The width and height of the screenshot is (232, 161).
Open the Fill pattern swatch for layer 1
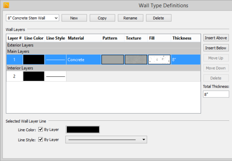[159, 60]
